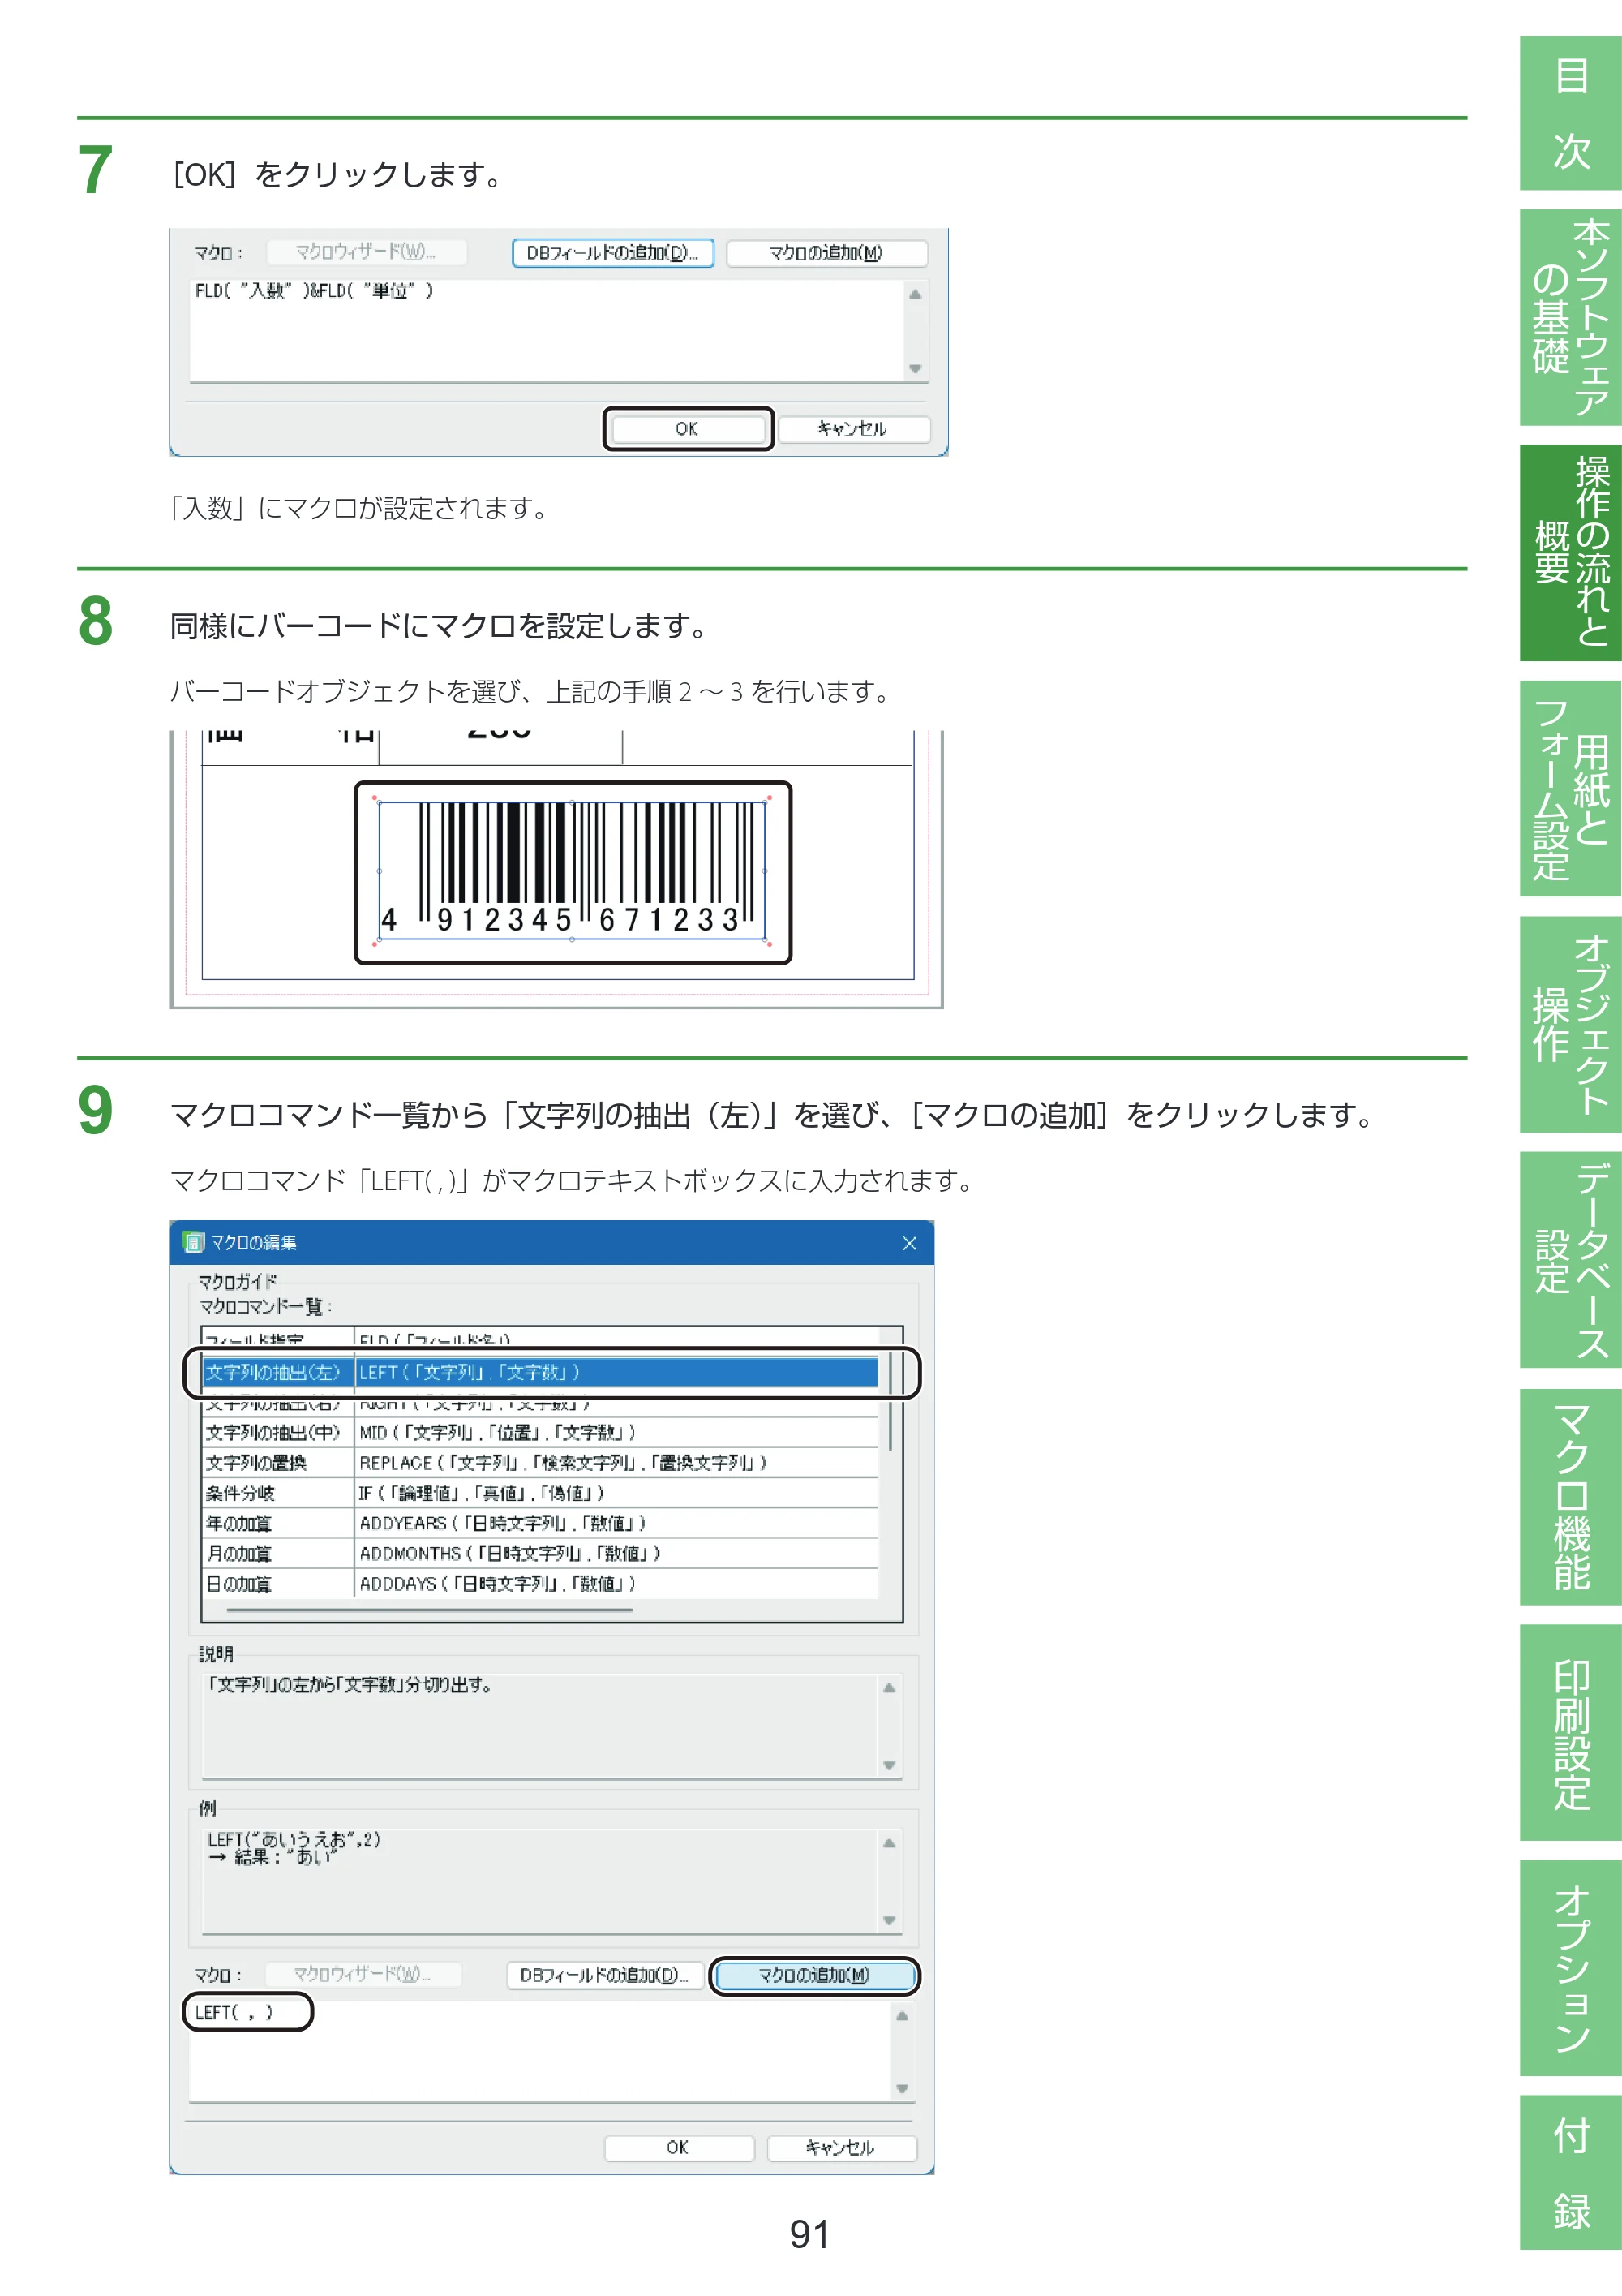The height and width of the screenshot is (2296, 1622).
Task: Click the マクロの編集 title bar icon
Action: tap(194, 1242)
